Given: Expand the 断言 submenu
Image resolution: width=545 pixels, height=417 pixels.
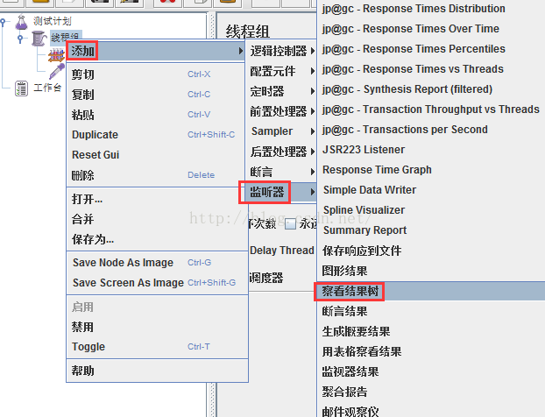Looking at the screenshot, I should (282, 172).
